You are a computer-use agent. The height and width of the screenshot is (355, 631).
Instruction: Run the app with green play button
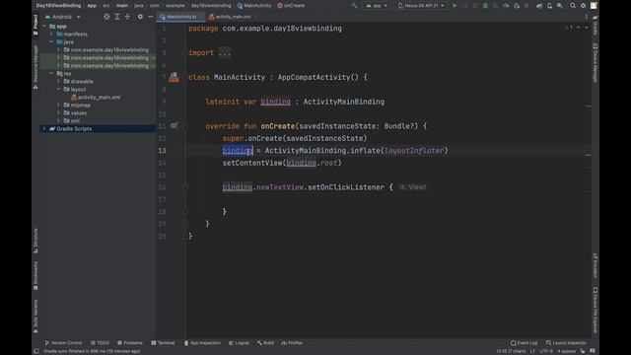point(455,6)
